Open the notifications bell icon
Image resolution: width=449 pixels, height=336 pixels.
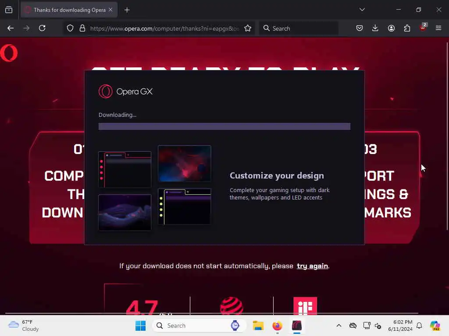coord(419,325)
